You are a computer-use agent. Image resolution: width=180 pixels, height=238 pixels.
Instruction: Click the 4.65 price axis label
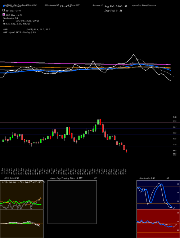point(175,150)
